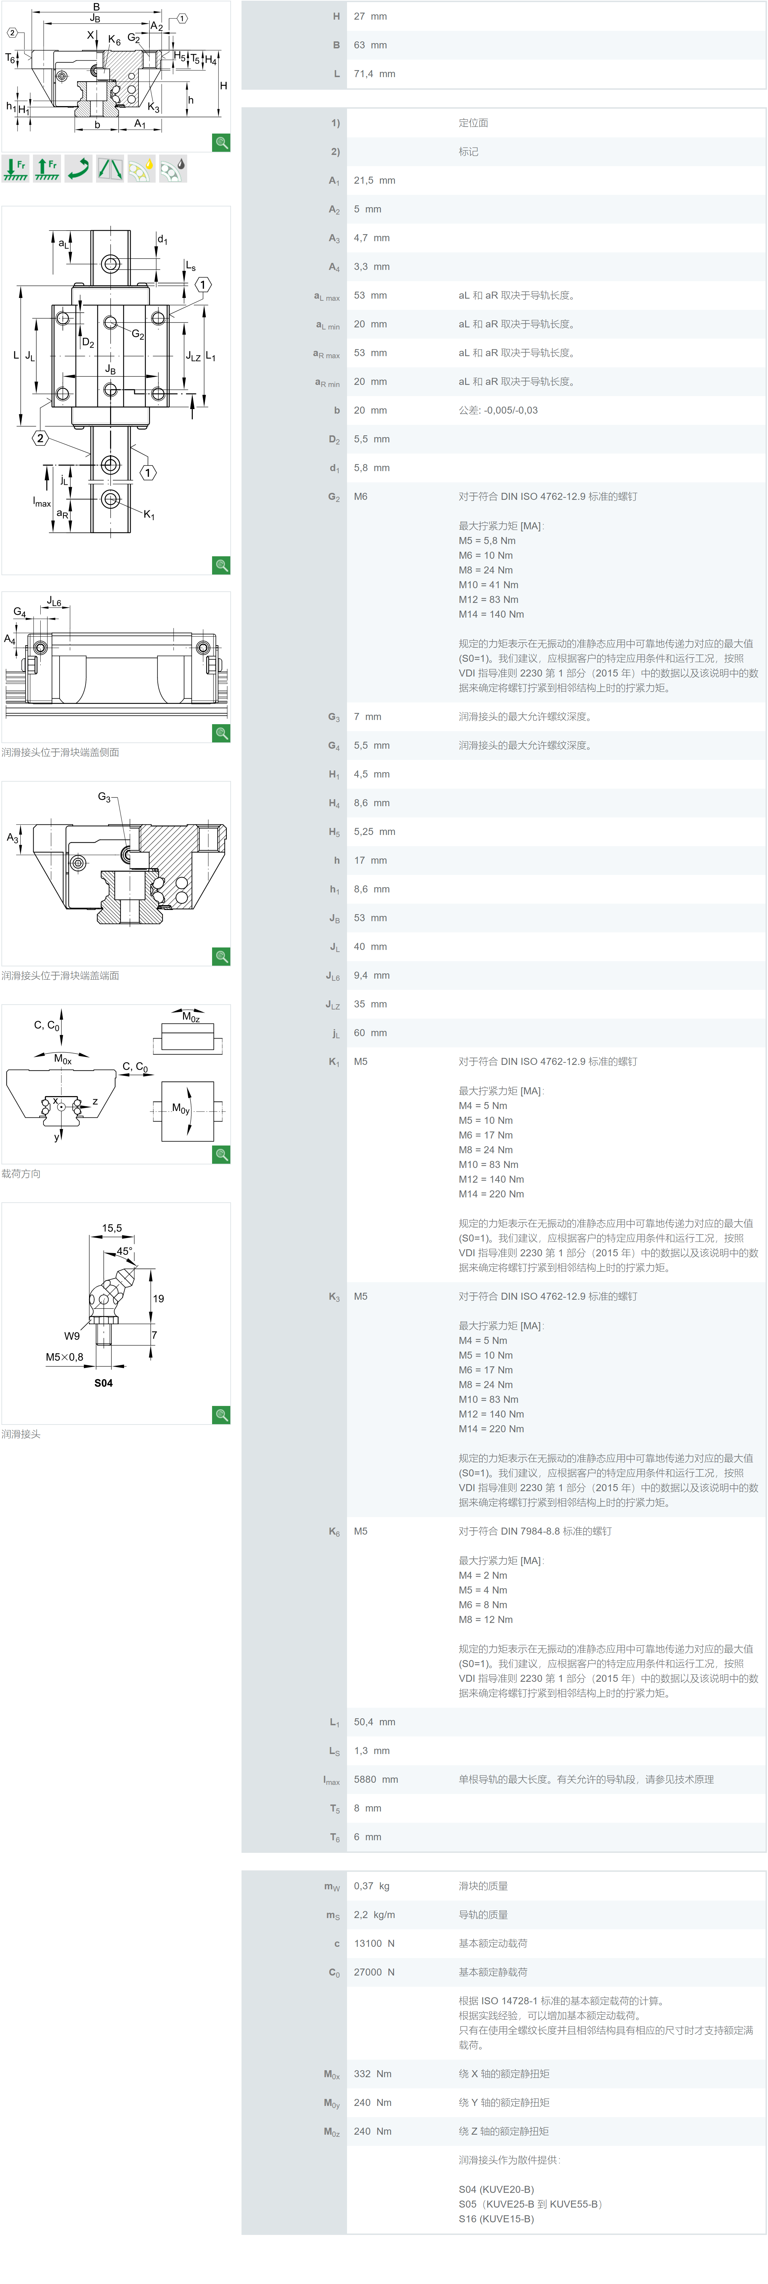Open the S04 M5×0,8 nipple drawing
This screenshot has height=2284, width=768.
[x=116, y=1313]
